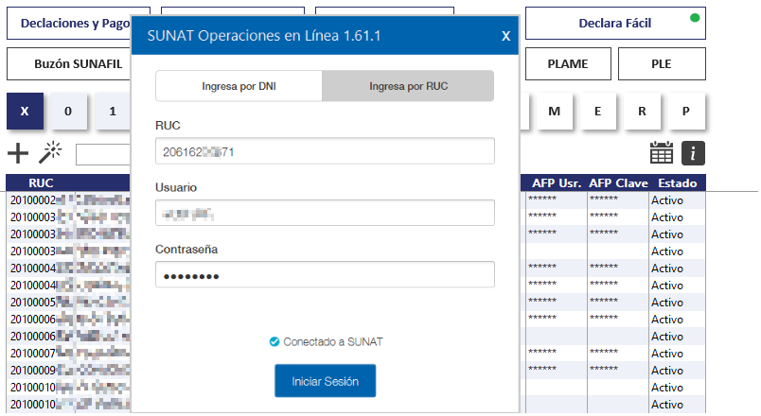This screenshot has height=416, width=761.
Task: Click Activo in the 20100002 row
Action: click(667, 200)
